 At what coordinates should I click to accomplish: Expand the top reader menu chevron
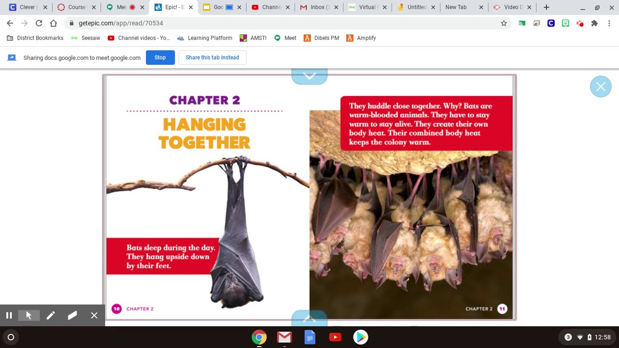click(309, 76)
